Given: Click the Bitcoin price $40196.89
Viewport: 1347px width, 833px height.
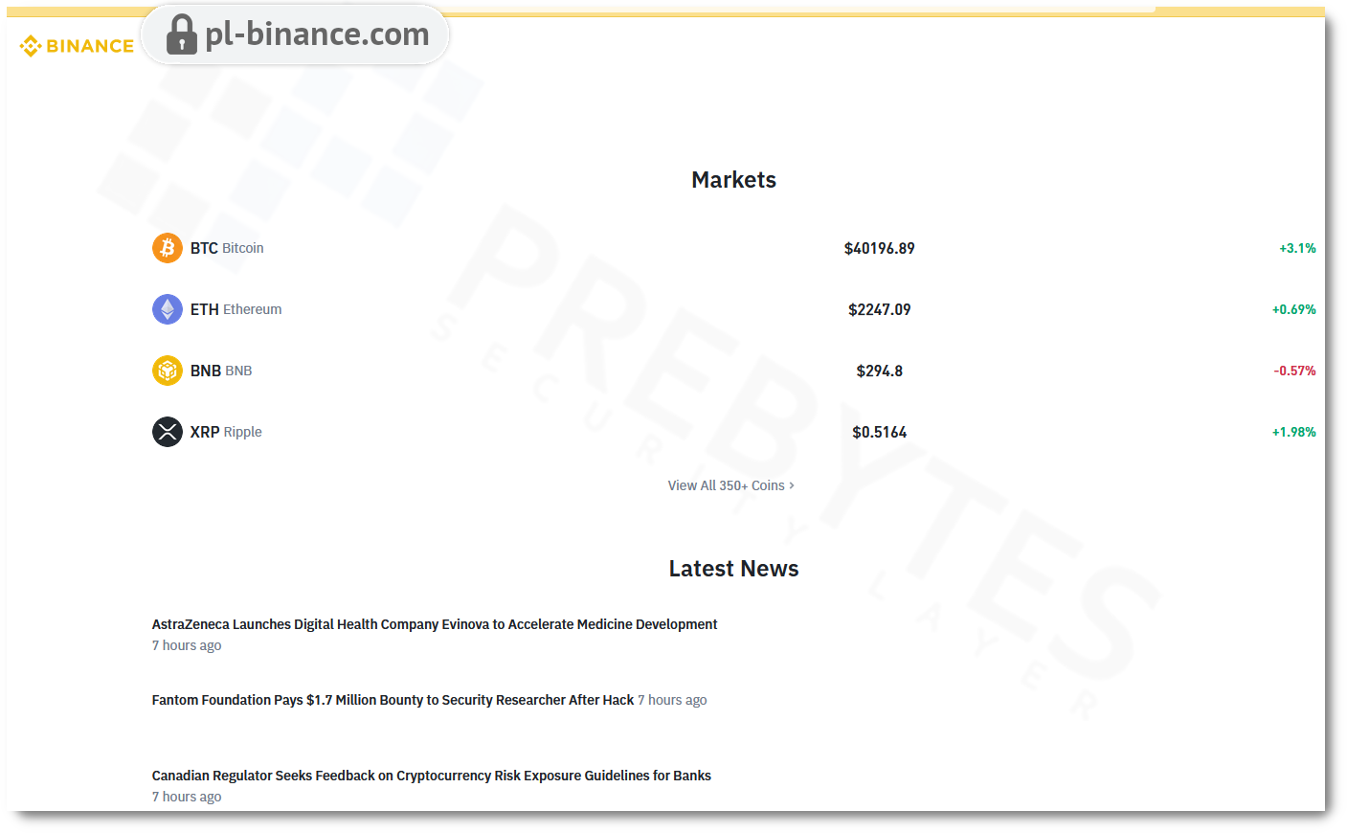Looking at the screenshot, I should [x=879, y=248].
